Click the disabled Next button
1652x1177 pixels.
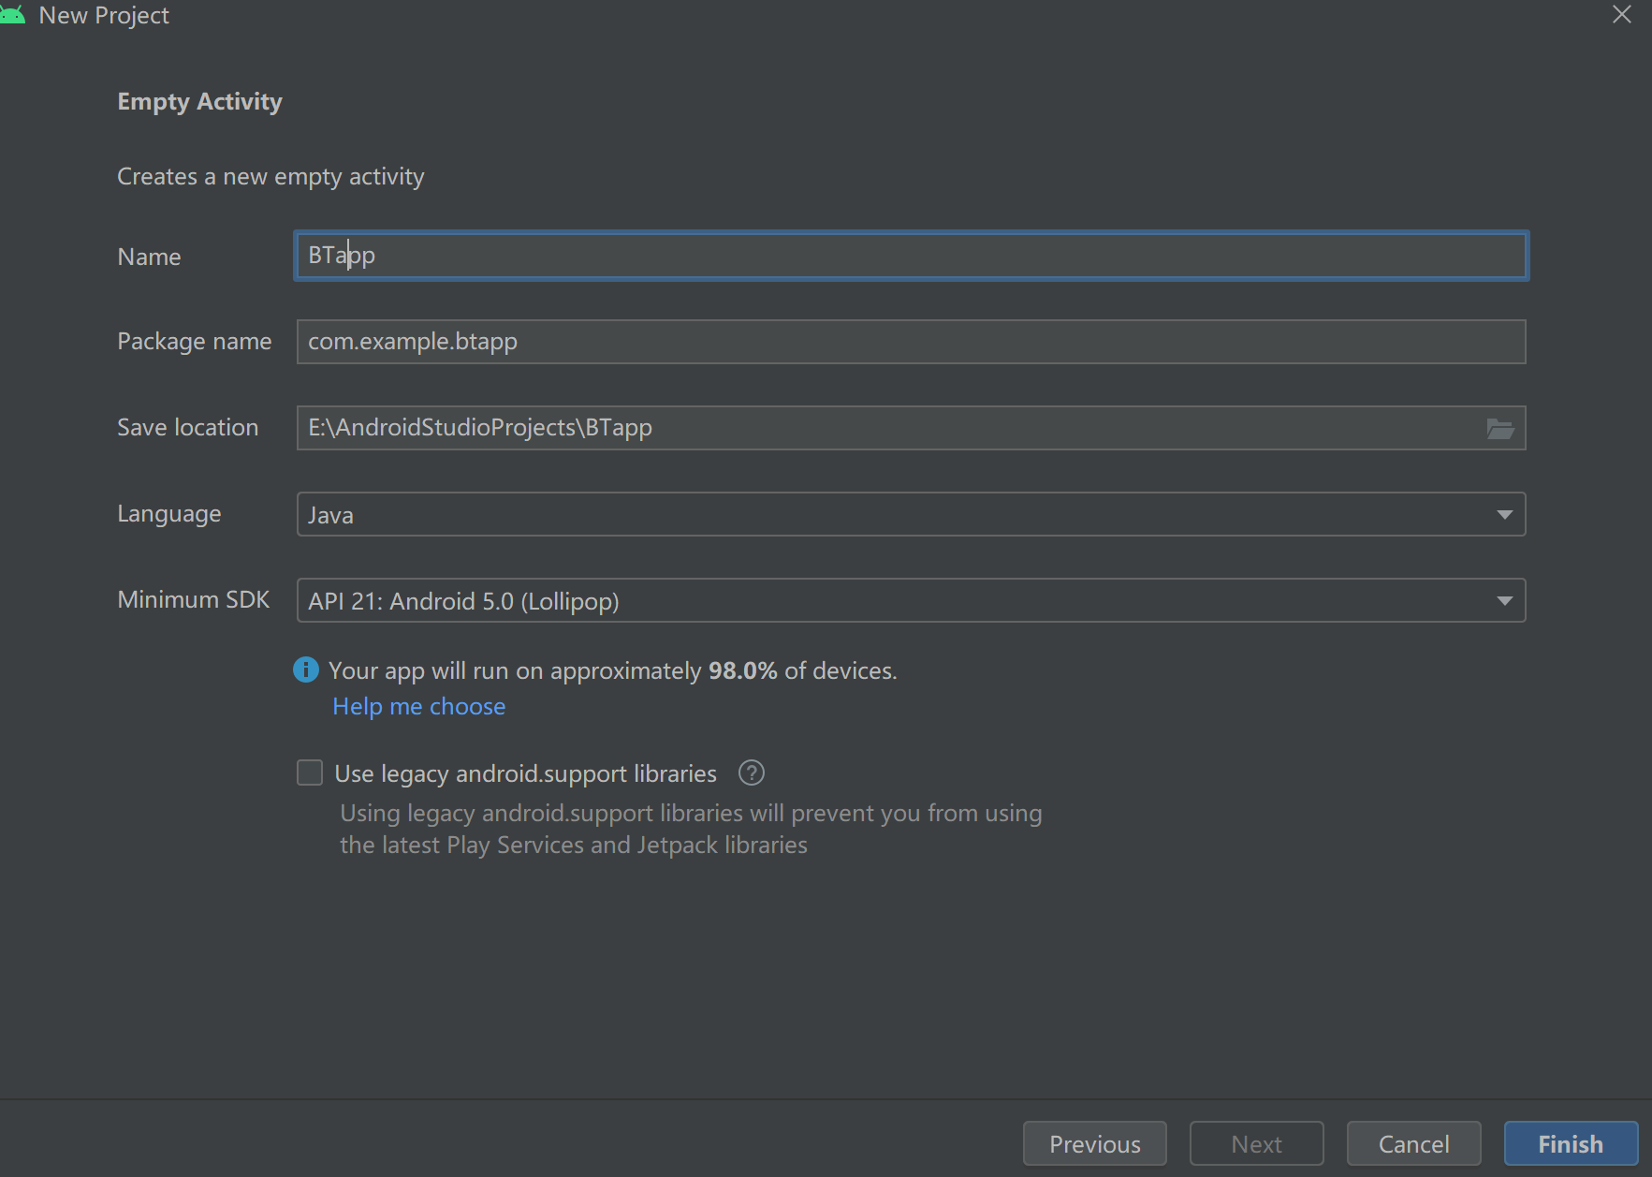(x=1256, y=1143)
